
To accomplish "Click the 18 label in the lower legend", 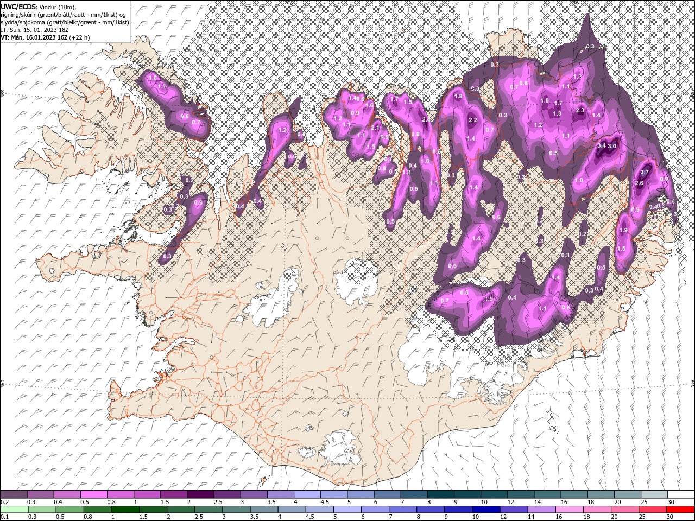I will pyautogui.click(x=586, y=517).
